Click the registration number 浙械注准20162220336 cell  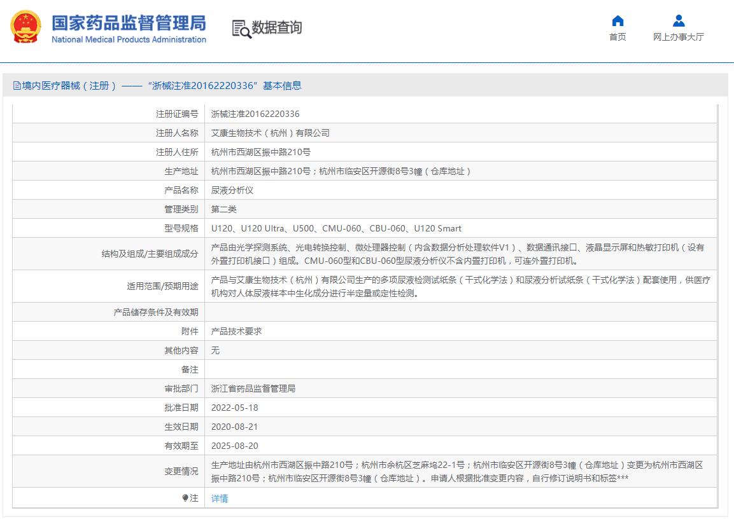click(x=255, y=114)
